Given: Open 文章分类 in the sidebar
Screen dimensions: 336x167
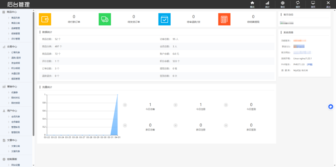Looking at the screenshot, I should (x=15, y=146).
